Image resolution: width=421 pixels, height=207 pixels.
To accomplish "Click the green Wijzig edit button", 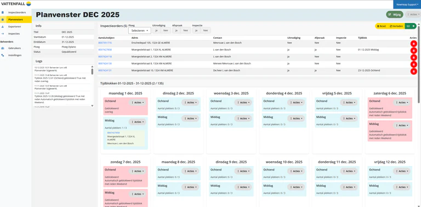I will (395, 14).
